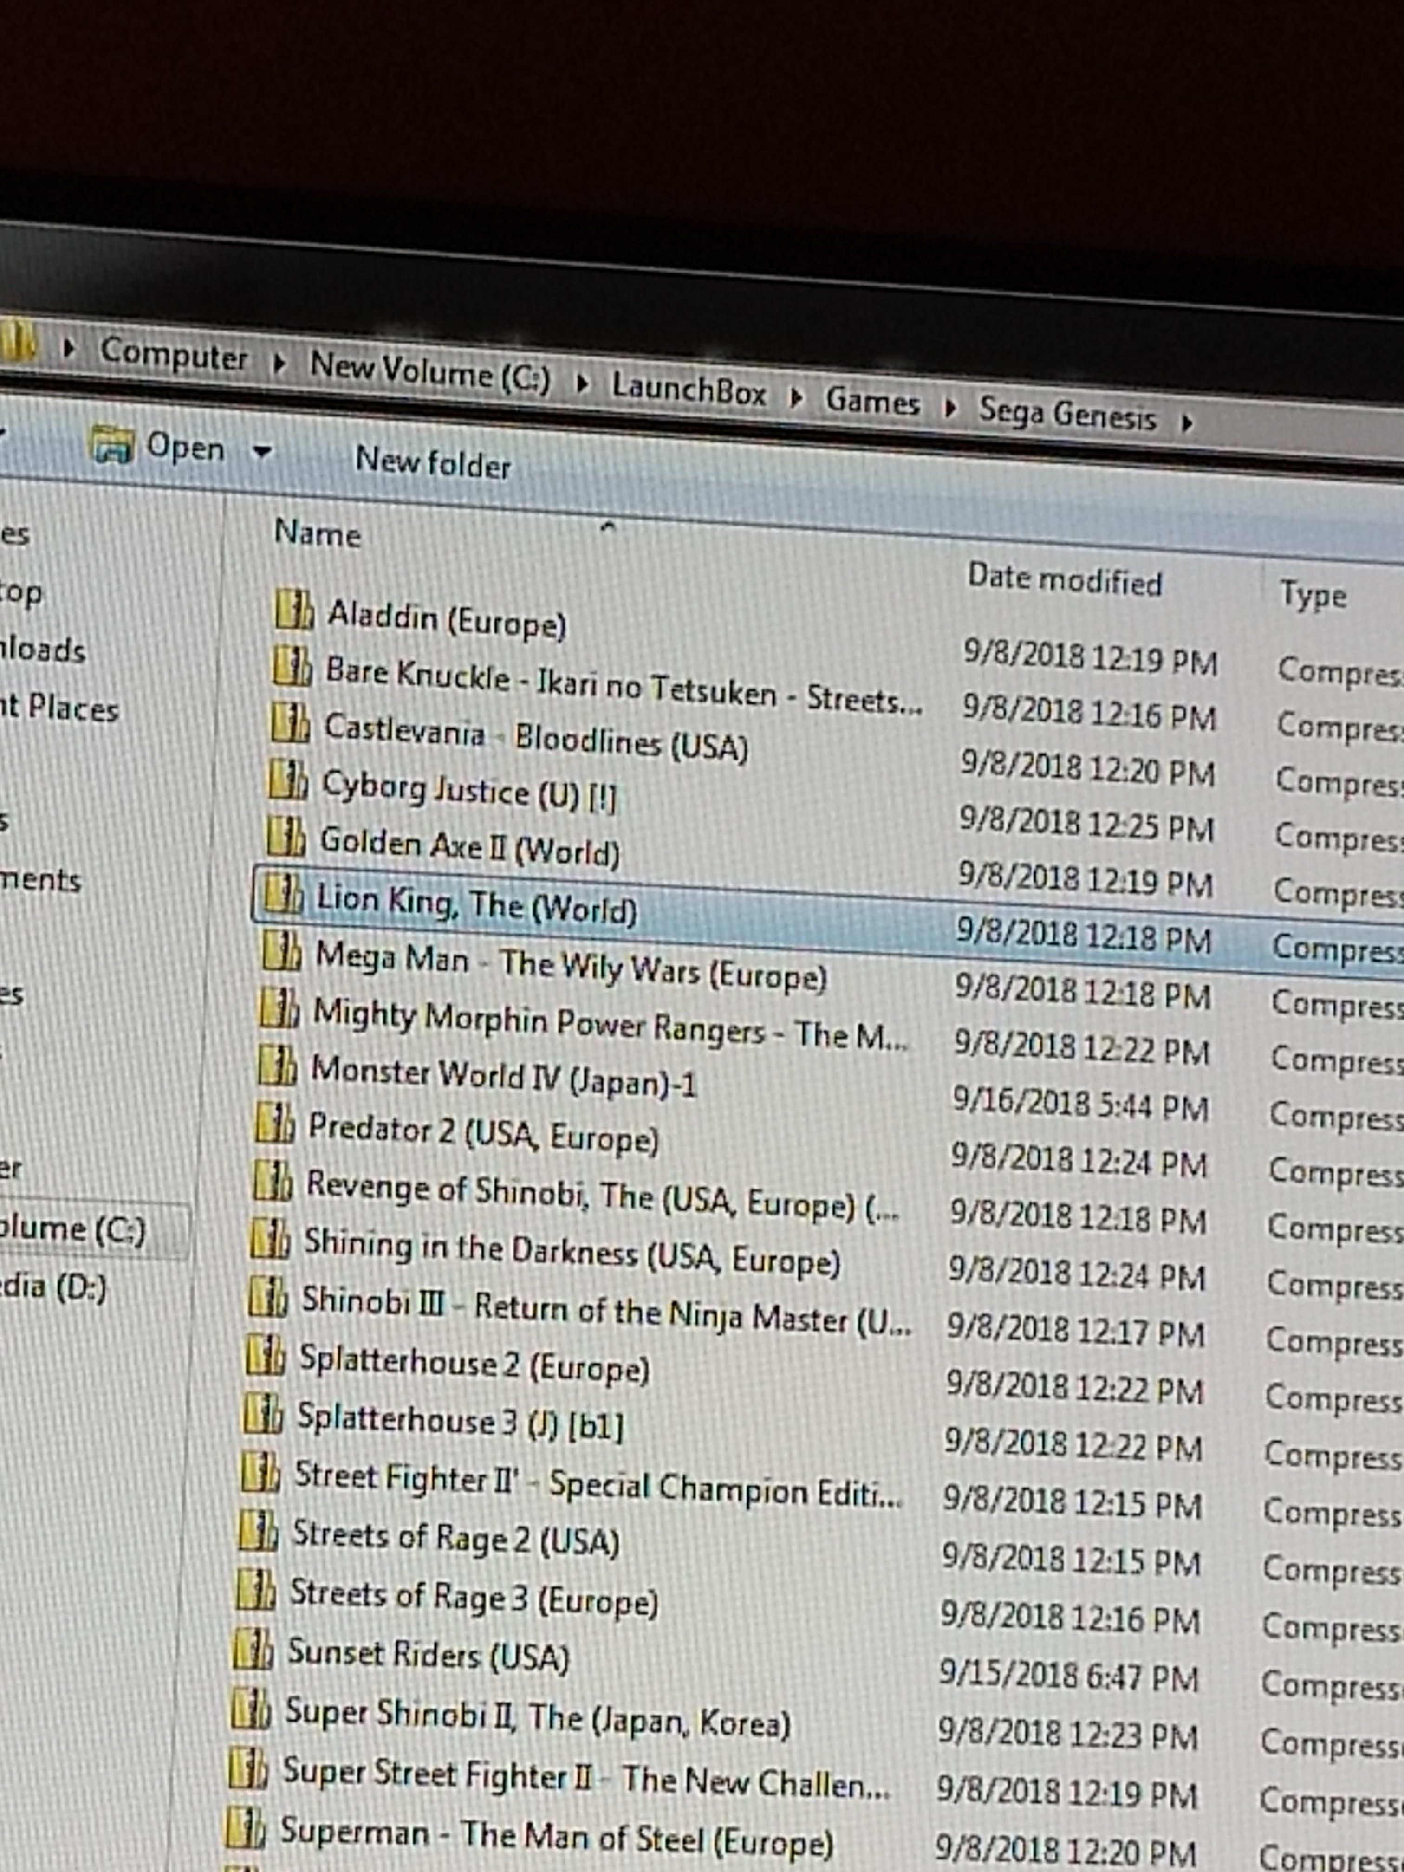Select Documents in navigation pane
The width and height of the screenshot is (1404, 1872).
coord(40,880)
